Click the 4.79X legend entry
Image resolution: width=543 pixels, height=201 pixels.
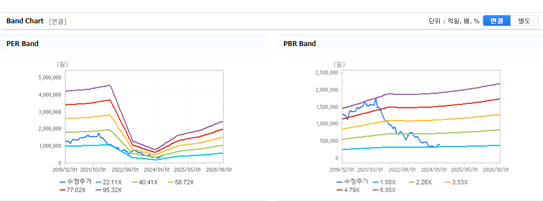[348, 189]
